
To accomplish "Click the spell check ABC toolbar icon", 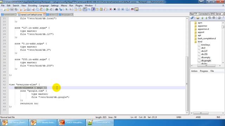I will coord(132,9).
